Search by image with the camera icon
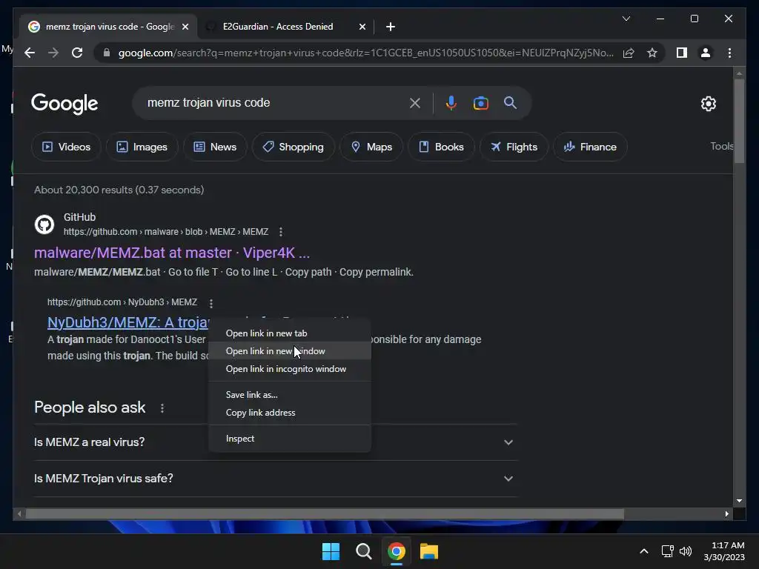The height and width of the screenshot is (569, 759). pyautogui.click(x=480, y=102)
